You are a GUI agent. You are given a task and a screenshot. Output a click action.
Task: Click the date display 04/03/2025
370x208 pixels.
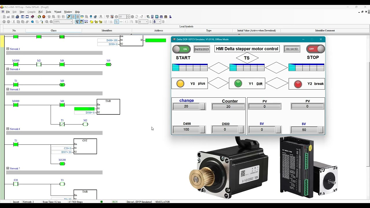coord(201,49)
